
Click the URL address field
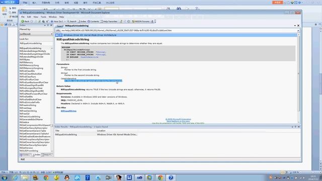click(176, 30)
